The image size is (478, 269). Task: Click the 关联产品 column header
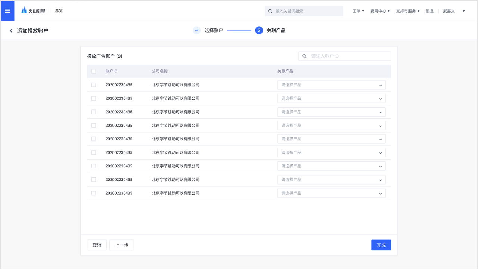285,71
